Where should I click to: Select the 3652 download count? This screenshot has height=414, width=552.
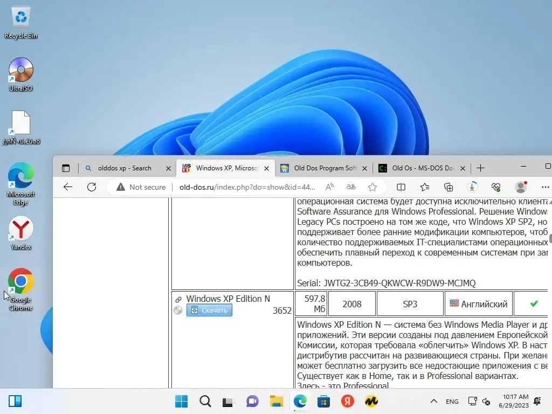click(x=282, y=310)
